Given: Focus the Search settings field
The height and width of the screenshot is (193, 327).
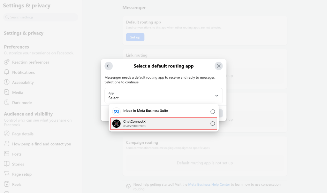Looking at the screenshot, I should click(x=41, y=17).
